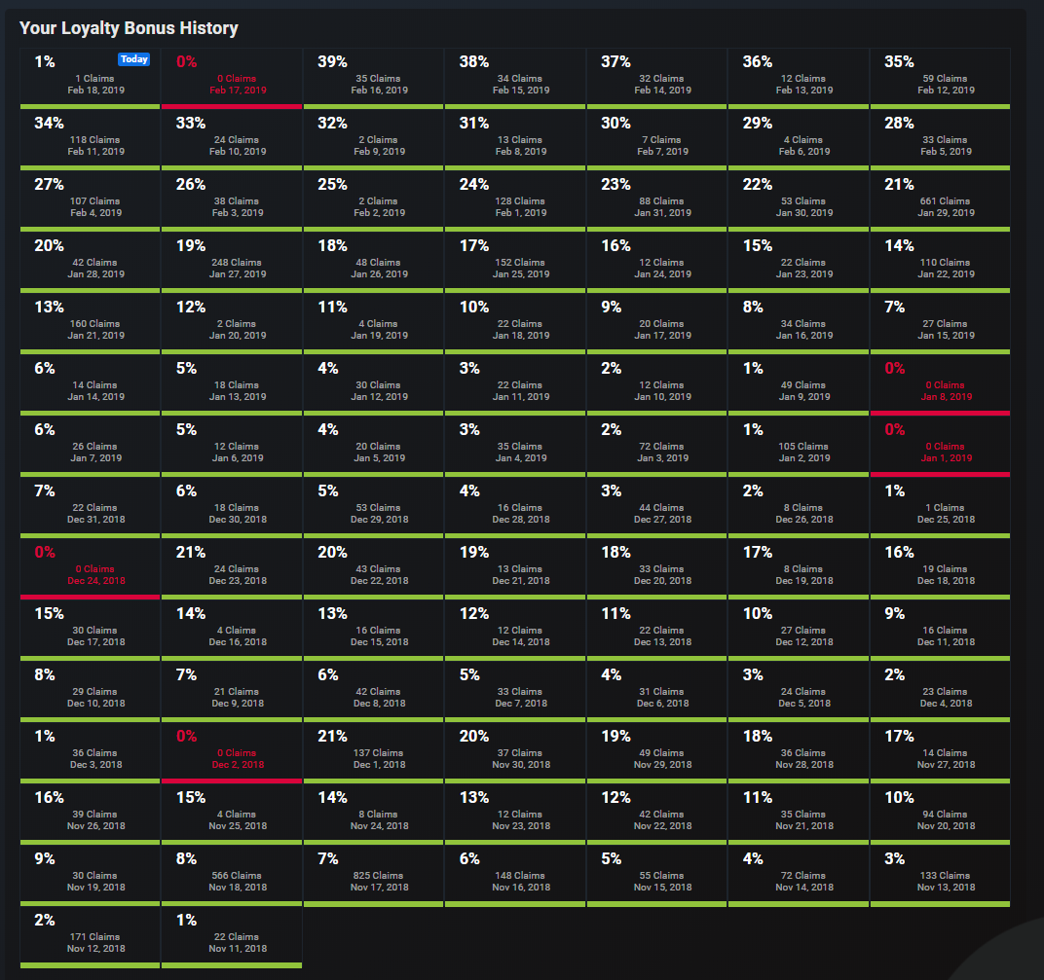Click the 118 Claims count
1044x980 pixels.
click(95, 140)
